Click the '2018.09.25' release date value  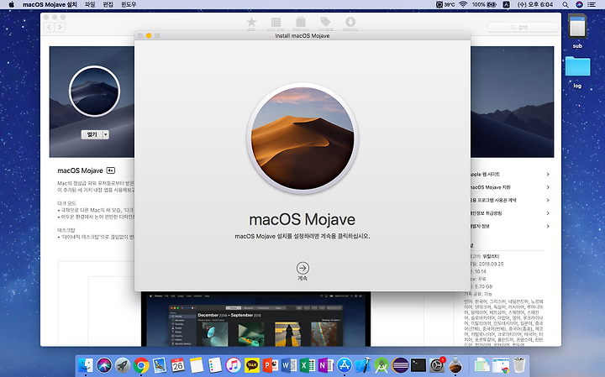[x=492, y=264]
